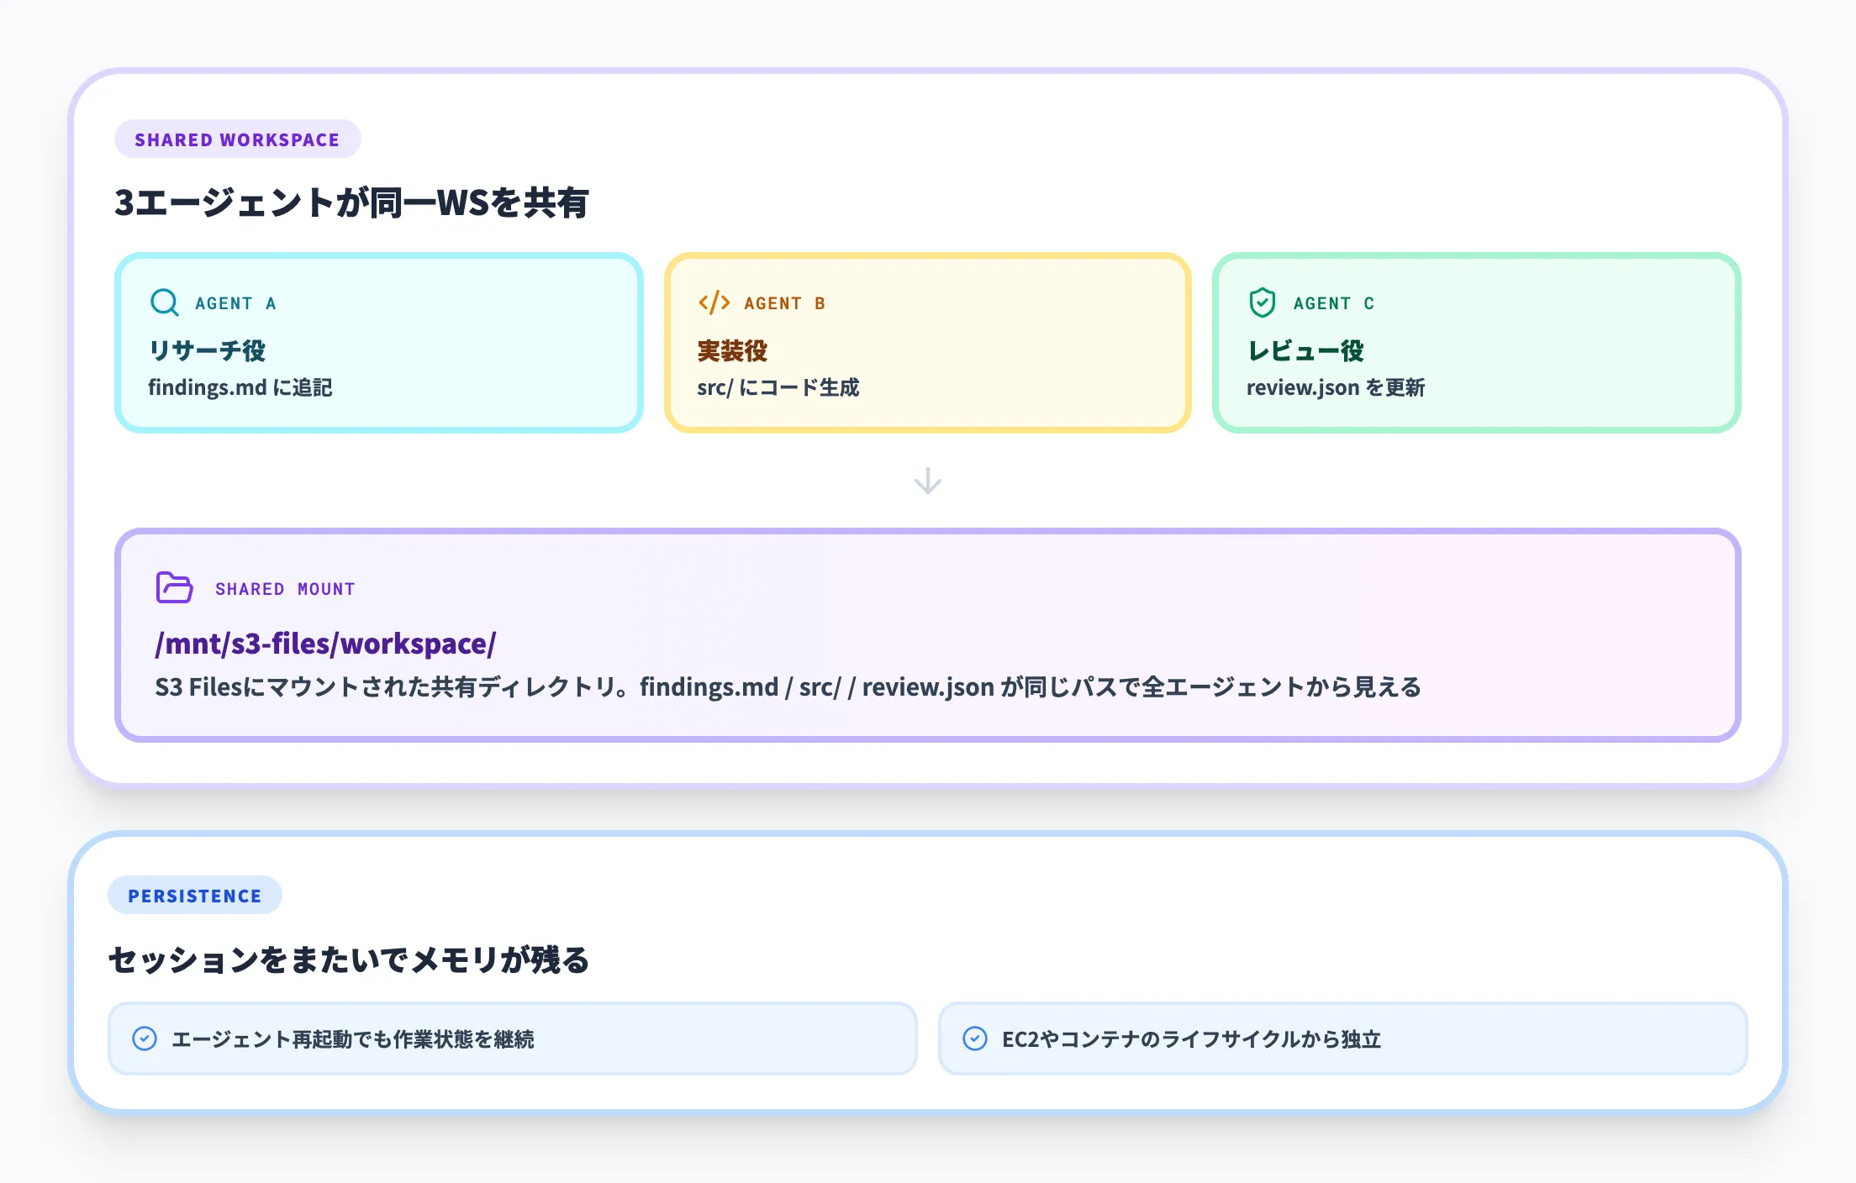This screenshot has height=1183, width=1856.
Task: Click the checkmark icon beside EC2やコンテナのライフサイクルから独立
Action: tap(975, 1039)
